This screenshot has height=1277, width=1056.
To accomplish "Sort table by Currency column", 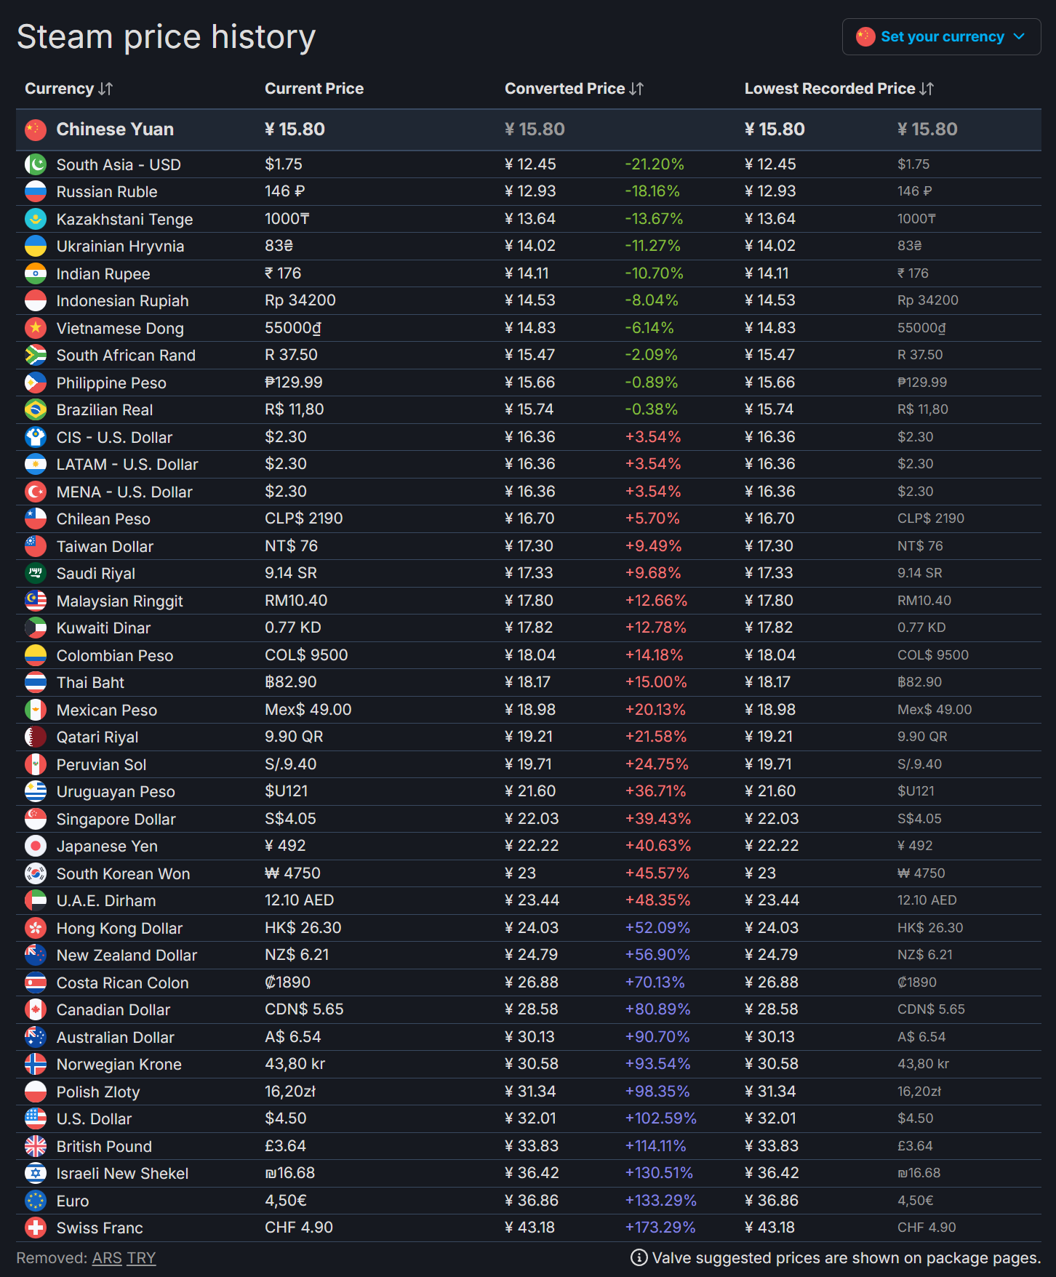I will click(68, 89).
